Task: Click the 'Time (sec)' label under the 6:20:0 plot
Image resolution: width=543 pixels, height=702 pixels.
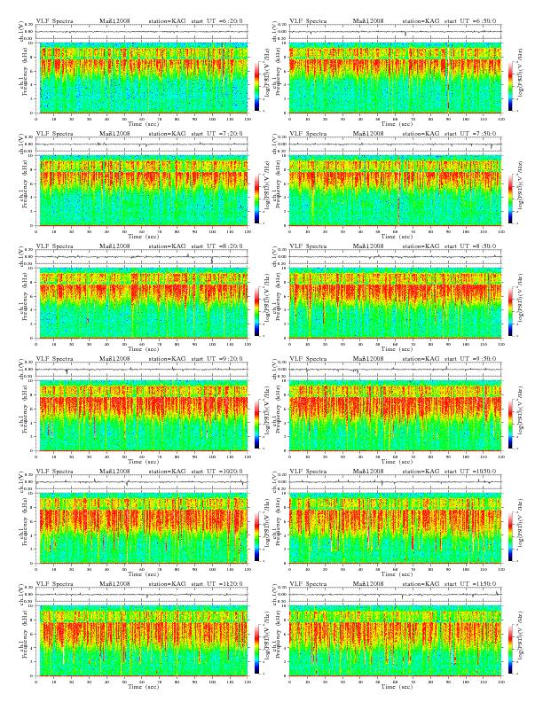Action: [144, 123]
